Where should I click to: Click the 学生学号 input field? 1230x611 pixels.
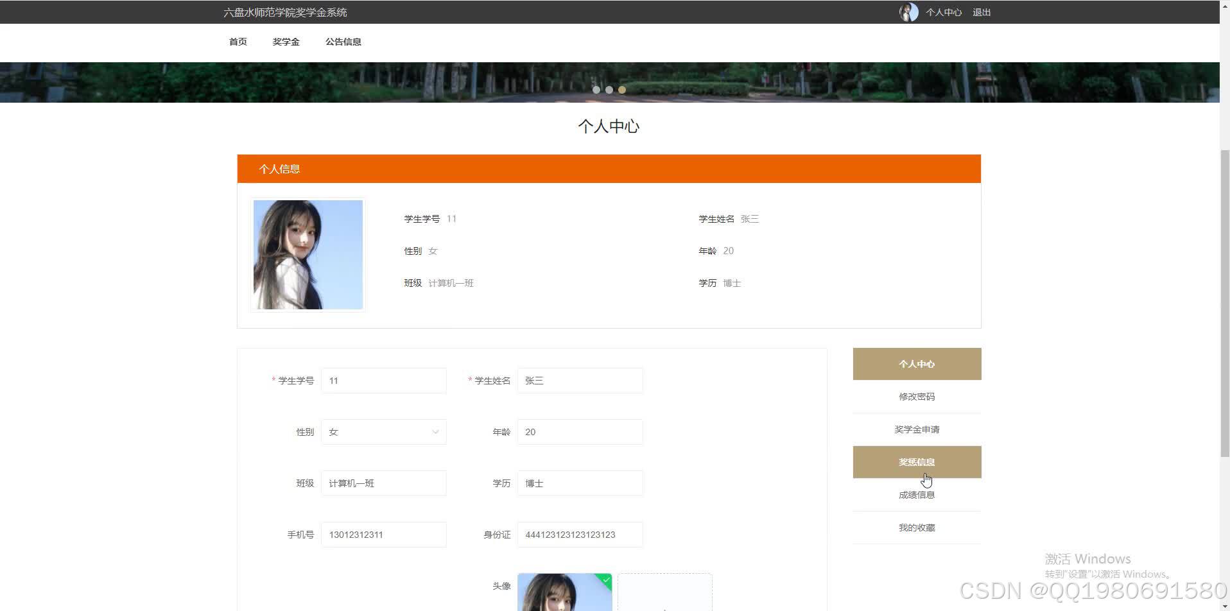[x=384, y=381]
